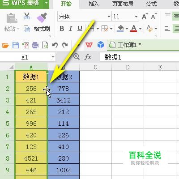Open the font color dropdown arrow
Viewport: 179px width, 179px height.
point(140,29)
